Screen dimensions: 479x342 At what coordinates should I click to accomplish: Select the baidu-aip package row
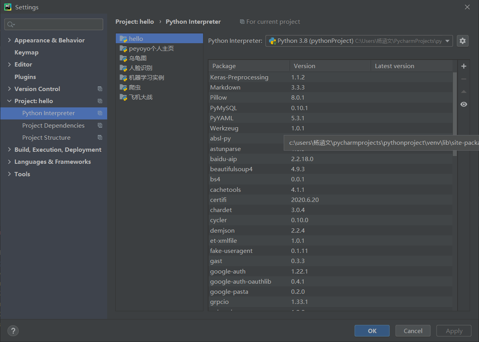(x=331, y=159)
